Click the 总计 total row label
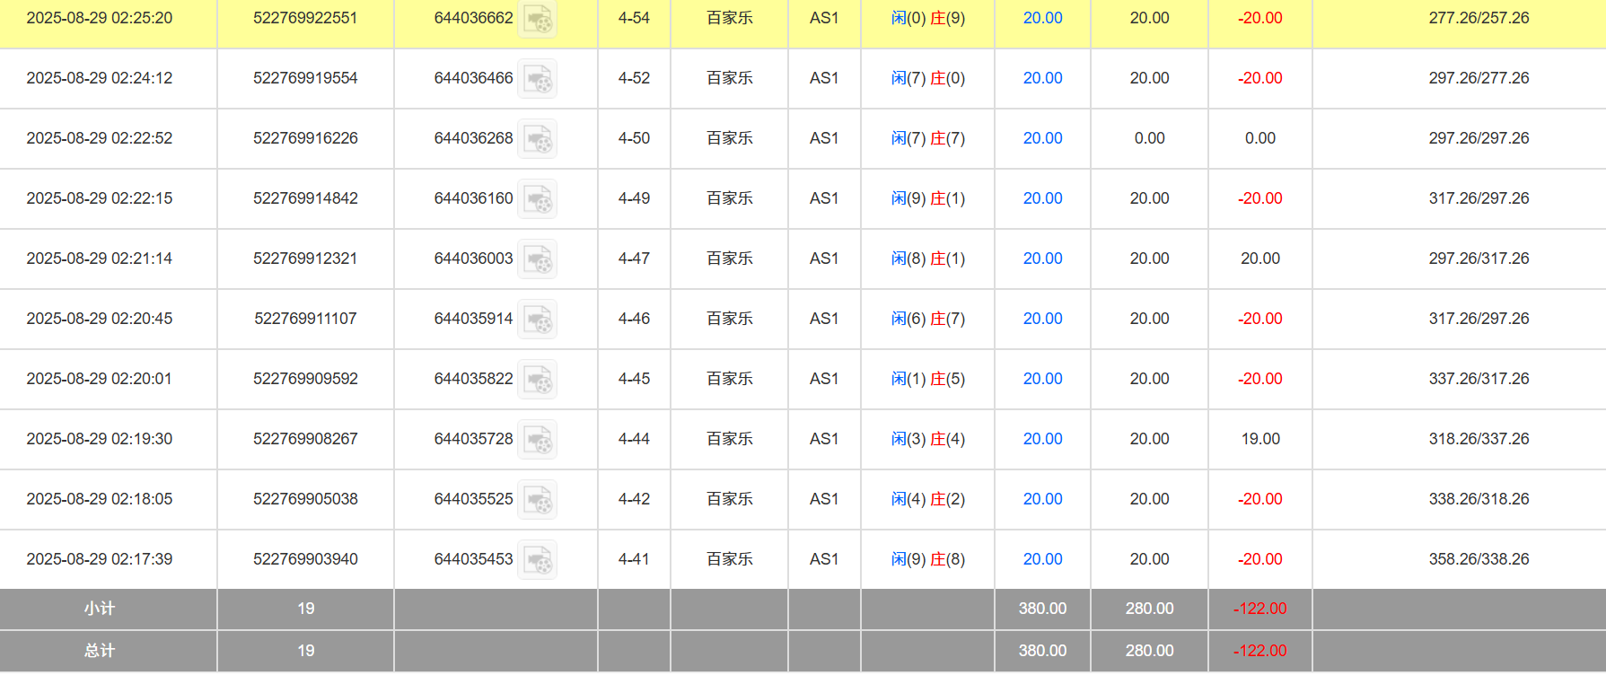Viewport: 1606px width, 675px height. [x=100, y=651]
